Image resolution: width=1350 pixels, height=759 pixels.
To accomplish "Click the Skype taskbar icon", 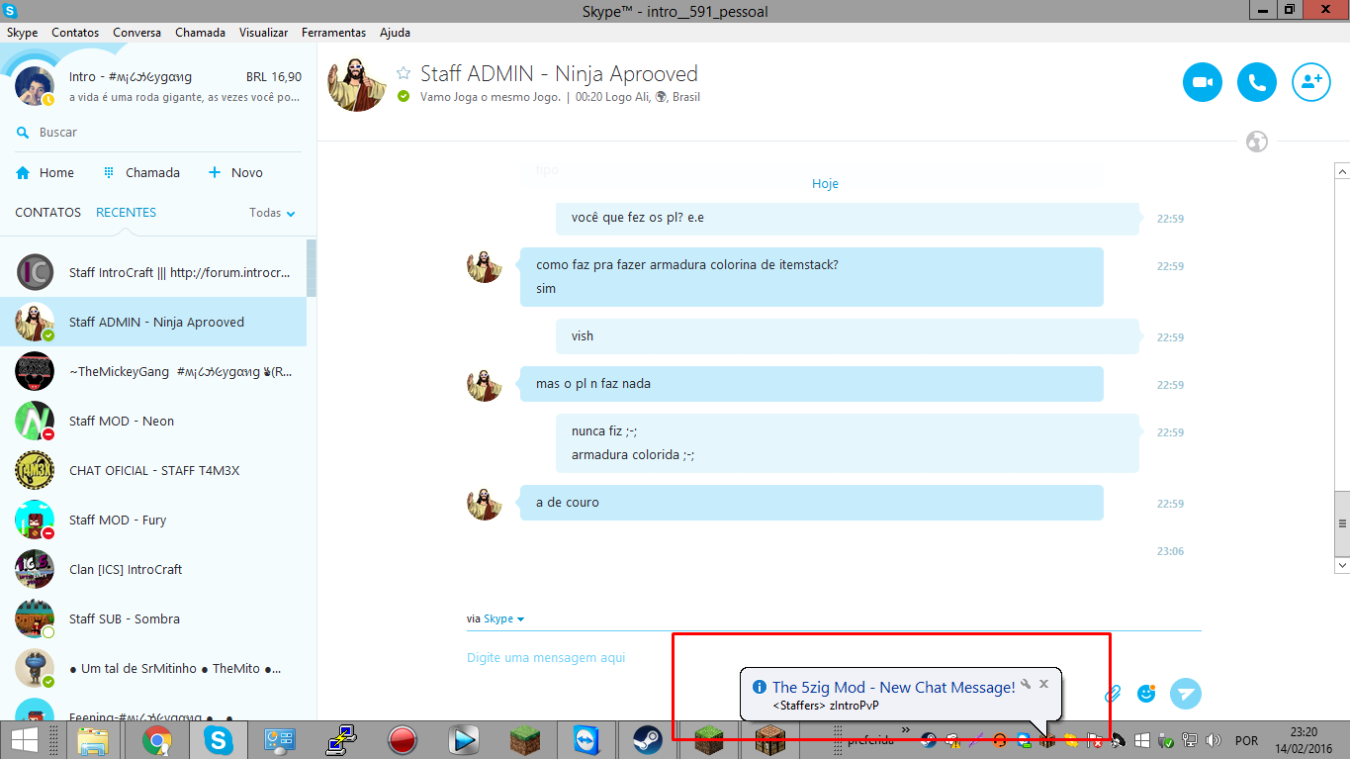I will coord(218,739).
